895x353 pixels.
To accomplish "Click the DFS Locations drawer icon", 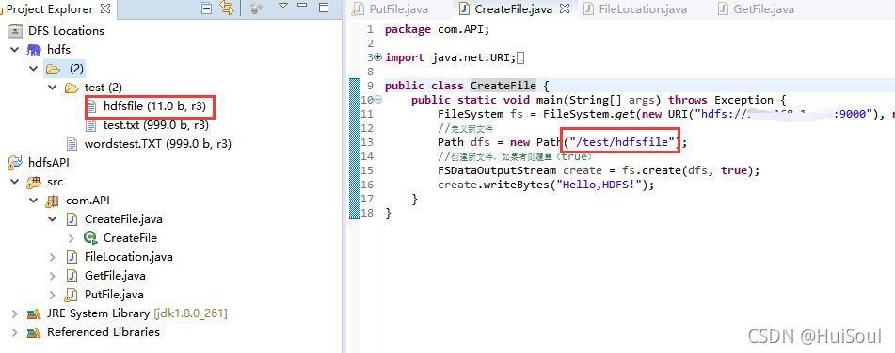I will pyautogui.click(x=16, y=31).
